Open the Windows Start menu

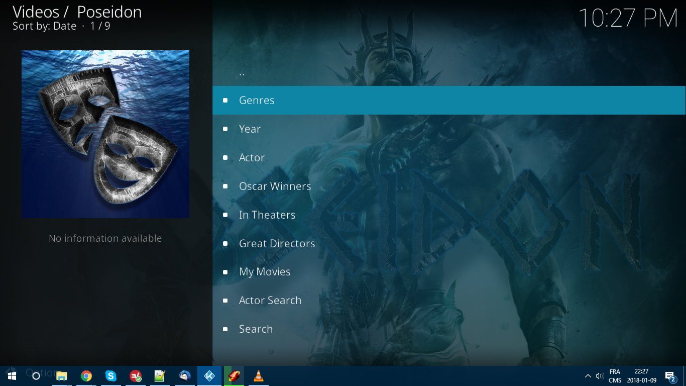coord(12,376)
